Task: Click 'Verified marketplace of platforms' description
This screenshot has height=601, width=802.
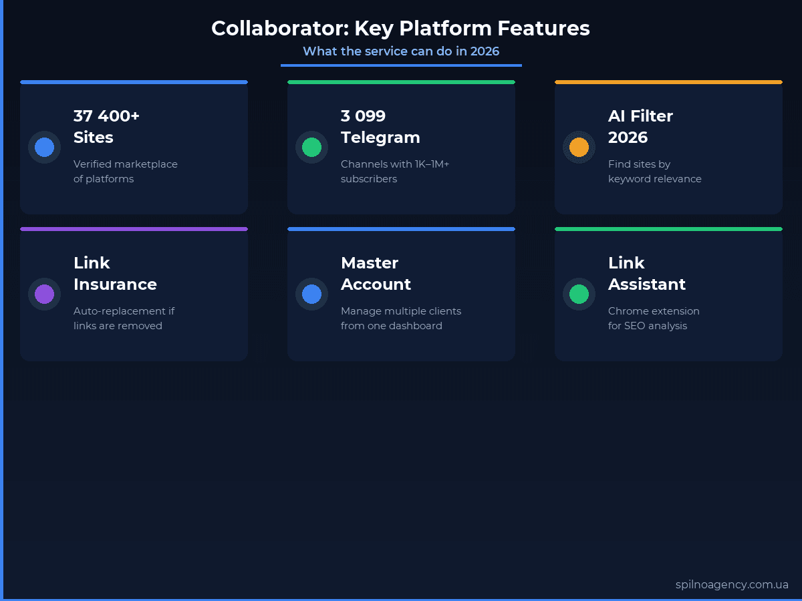Action: [x=126, y=172]
